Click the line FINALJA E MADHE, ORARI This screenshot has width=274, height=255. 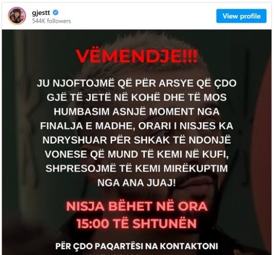pyautogui.click(x=136, y=126)
